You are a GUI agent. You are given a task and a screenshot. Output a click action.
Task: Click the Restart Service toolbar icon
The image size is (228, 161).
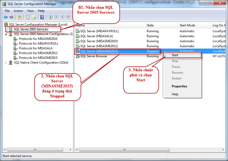(69, 17)
